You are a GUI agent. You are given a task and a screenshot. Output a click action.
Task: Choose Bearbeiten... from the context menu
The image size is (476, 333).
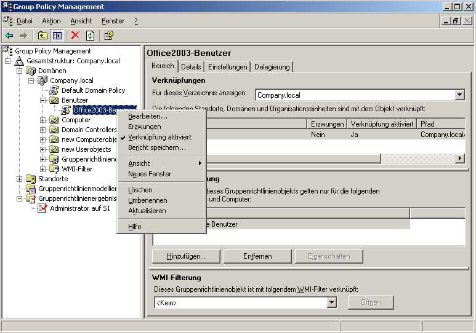tap(161, 116)
